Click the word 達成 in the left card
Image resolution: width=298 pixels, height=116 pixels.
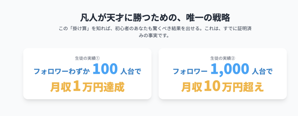pyautogui.click(x=114, y=87)
